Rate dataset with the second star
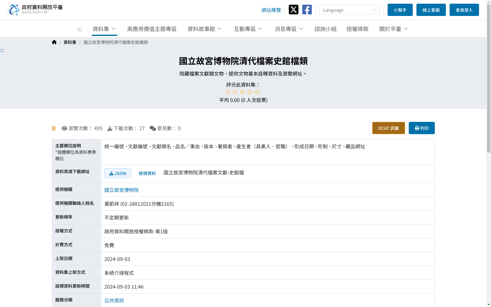 [x=235, y=92]
